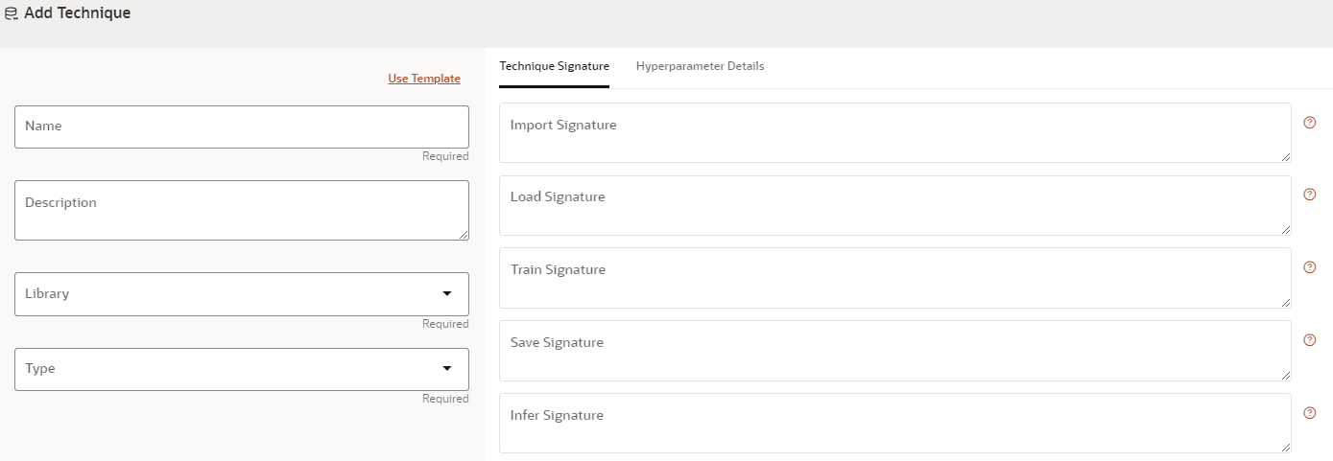
Task: Select the Technique Signature tab
Action: point(554,66)
